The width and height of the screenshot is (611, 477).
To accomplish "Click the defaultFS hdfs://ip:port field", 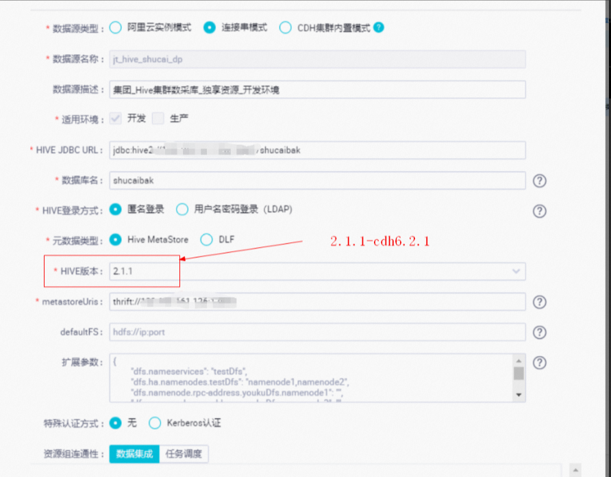I will pos(317,332).
